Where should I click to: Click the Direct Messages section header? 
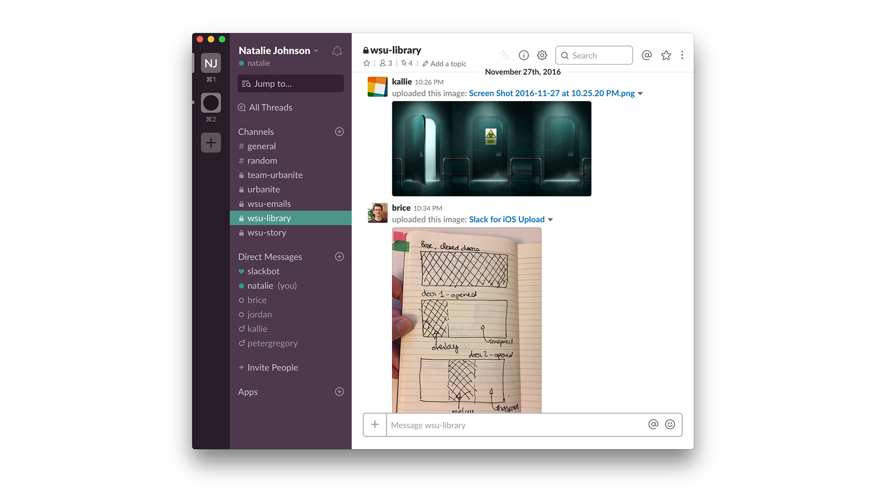coord(270,257)
